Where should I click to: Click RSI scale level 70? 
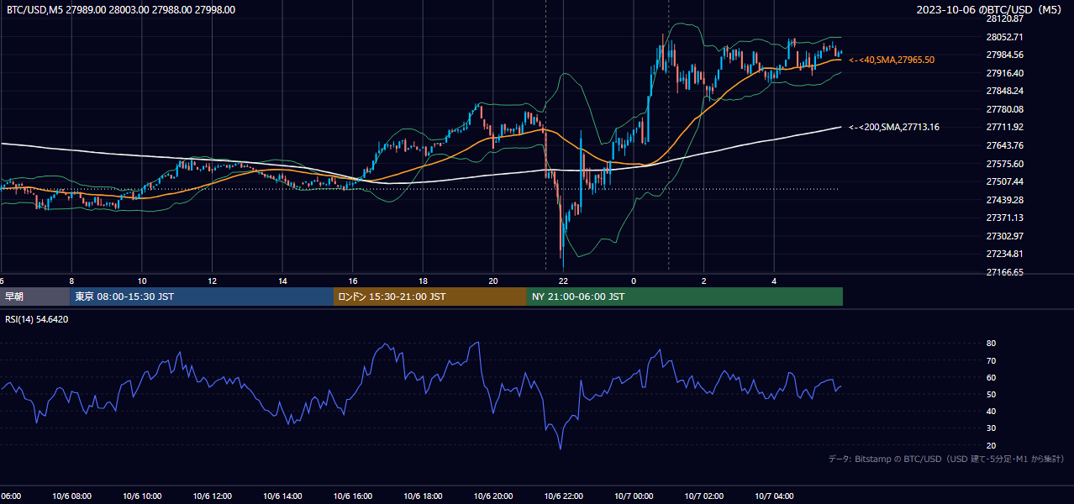click(x=992, y=360)
